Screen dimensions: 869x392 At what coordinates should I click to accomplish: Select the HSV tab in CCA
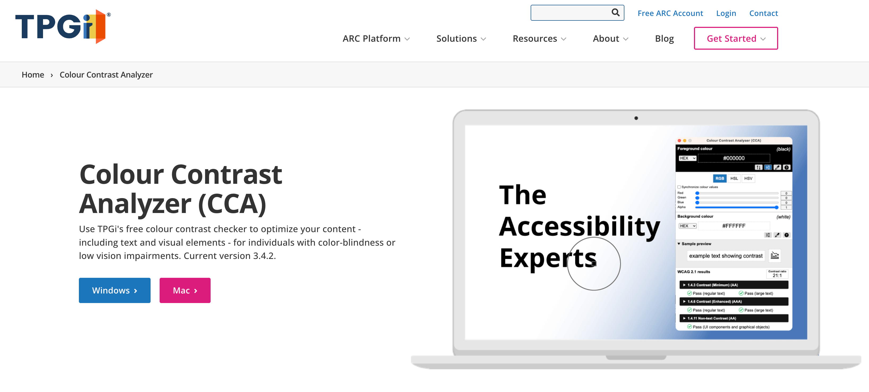(x=748, y=178)
